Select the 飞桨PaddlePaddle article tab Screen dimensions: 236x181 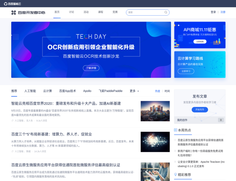tap(110, 91)
